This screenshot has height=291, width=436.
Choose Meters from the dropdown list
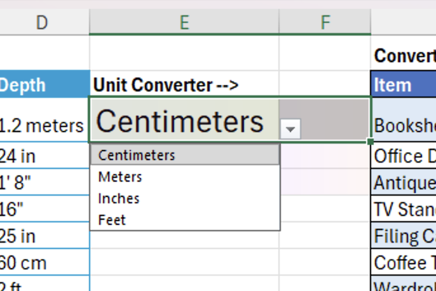click(185, 177)
